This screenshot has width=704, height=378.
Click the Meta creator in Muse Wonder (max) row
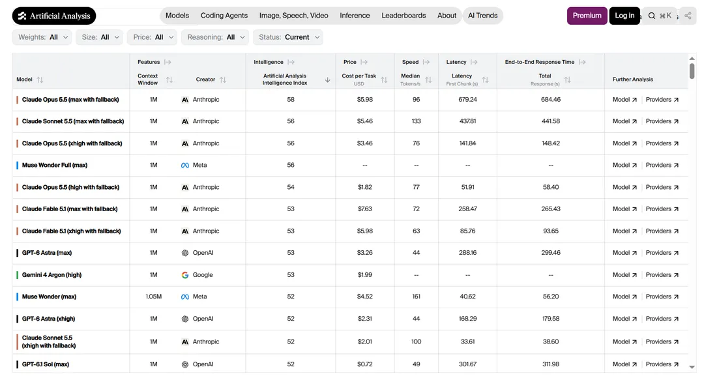[x=194, y=297]
